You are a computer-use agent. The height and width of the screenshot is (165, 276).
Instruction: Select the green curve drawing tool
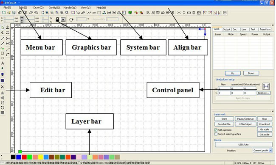pos(3,48)
